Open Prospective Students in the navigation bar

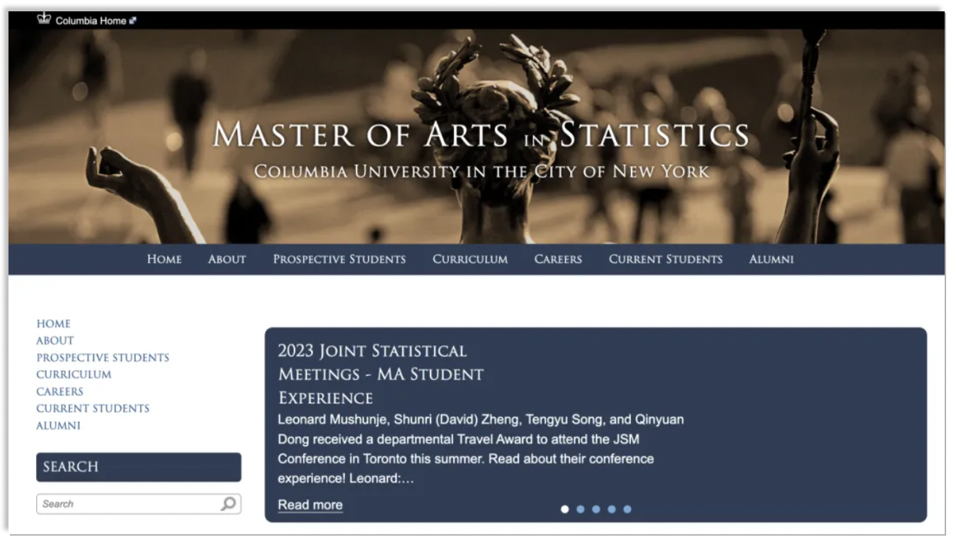click(x=340, y=260)
